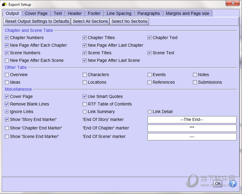Open the Footer tab
The height and width of the screenshot is (194, 242).
(94, 13)
